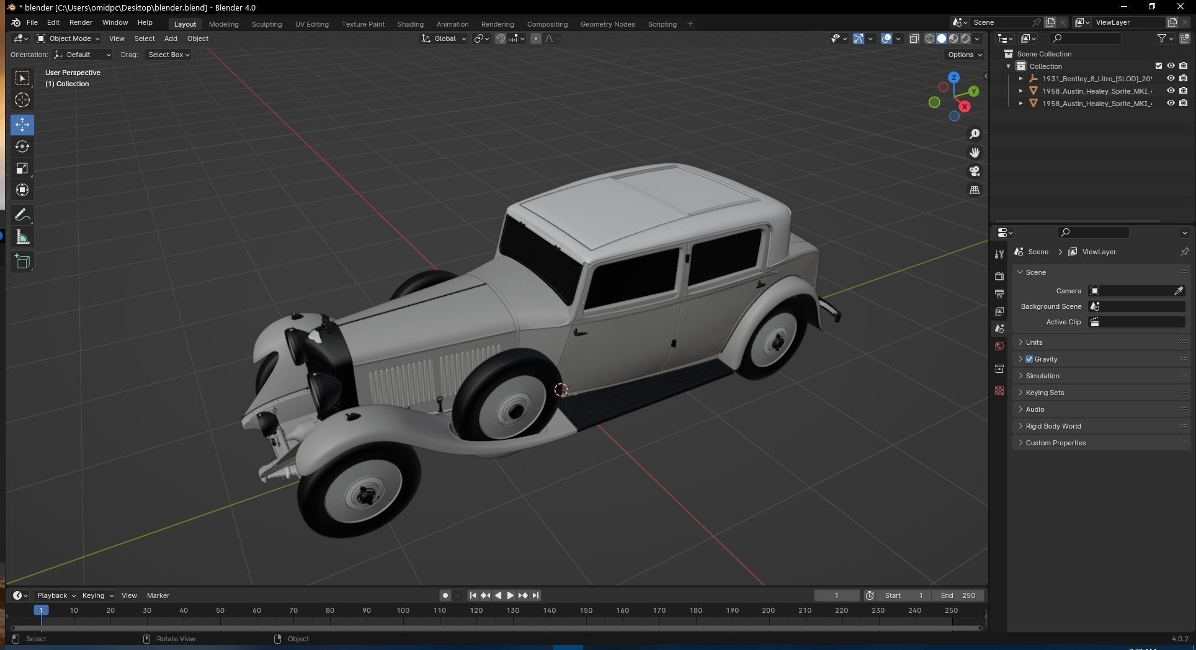Click the outliner search field
This screenshot has width=1196, height=650.
click(1087, 38)
